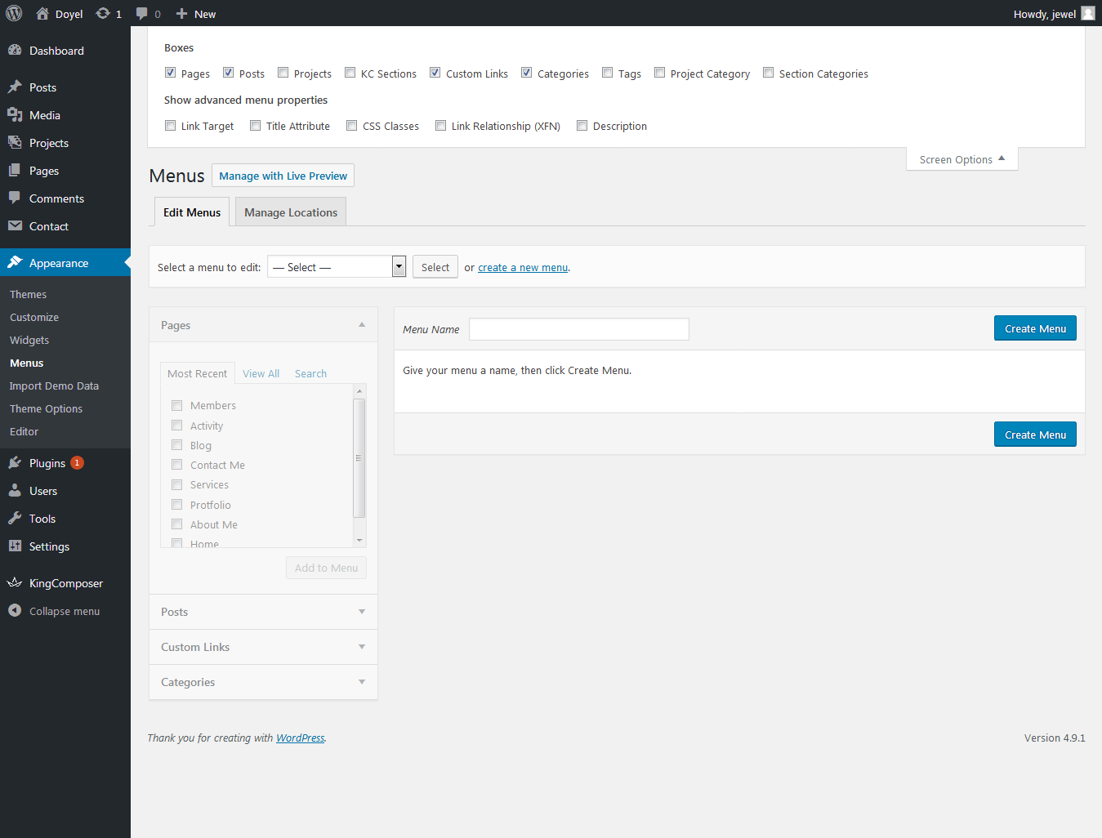Enable the CSS Classes advanced property
The width and height of the screenshot is (1102, 838).
click(x=352, y=126)
